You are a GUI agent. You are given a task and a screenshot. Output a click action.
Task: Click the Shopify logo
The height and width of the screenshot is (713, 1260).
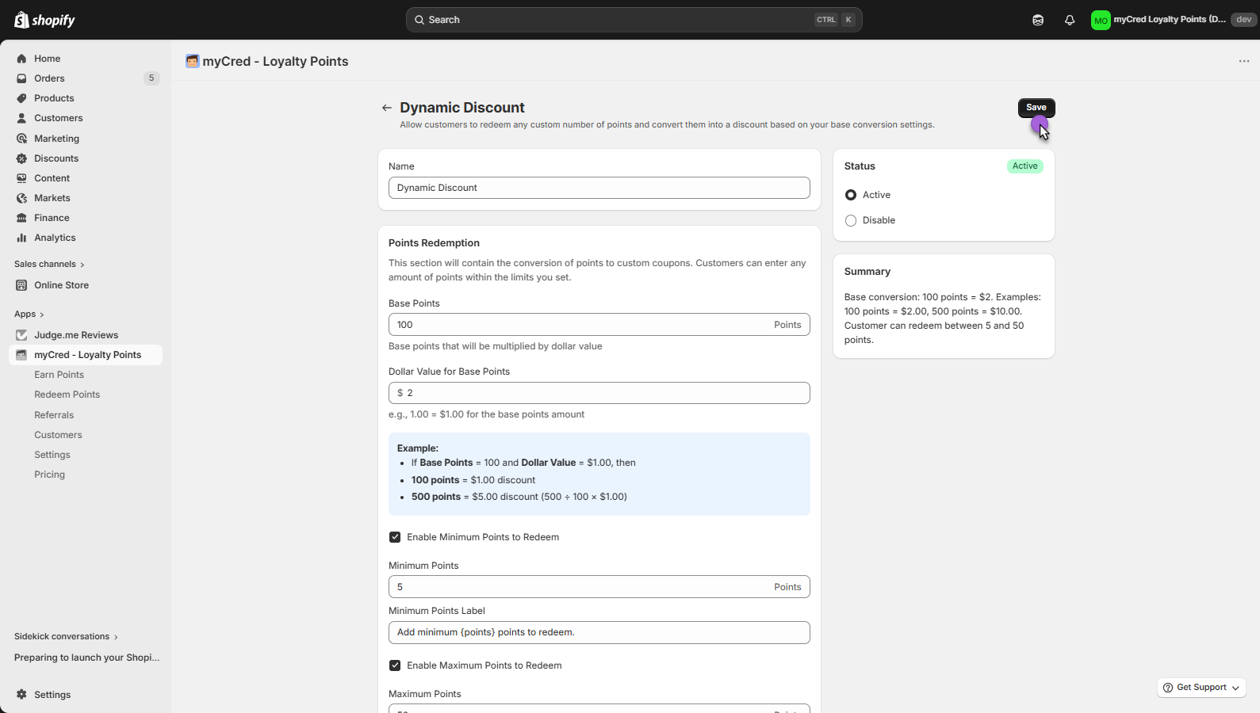pos(44,20)
